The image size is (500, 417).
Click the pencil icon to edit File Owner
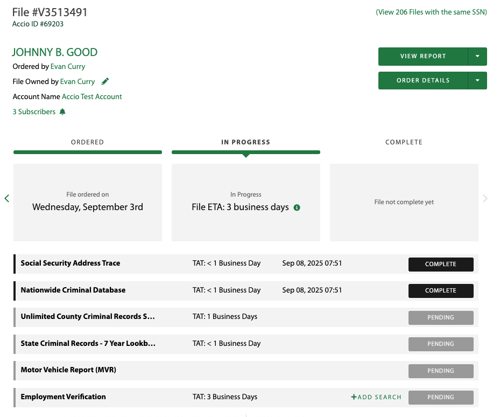(x=104, y=81)
